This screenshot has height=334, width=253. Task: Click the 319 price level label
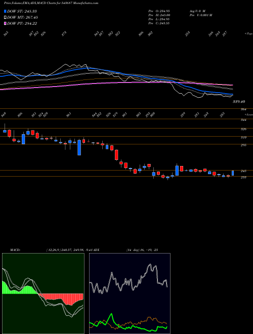click(243, 138)
